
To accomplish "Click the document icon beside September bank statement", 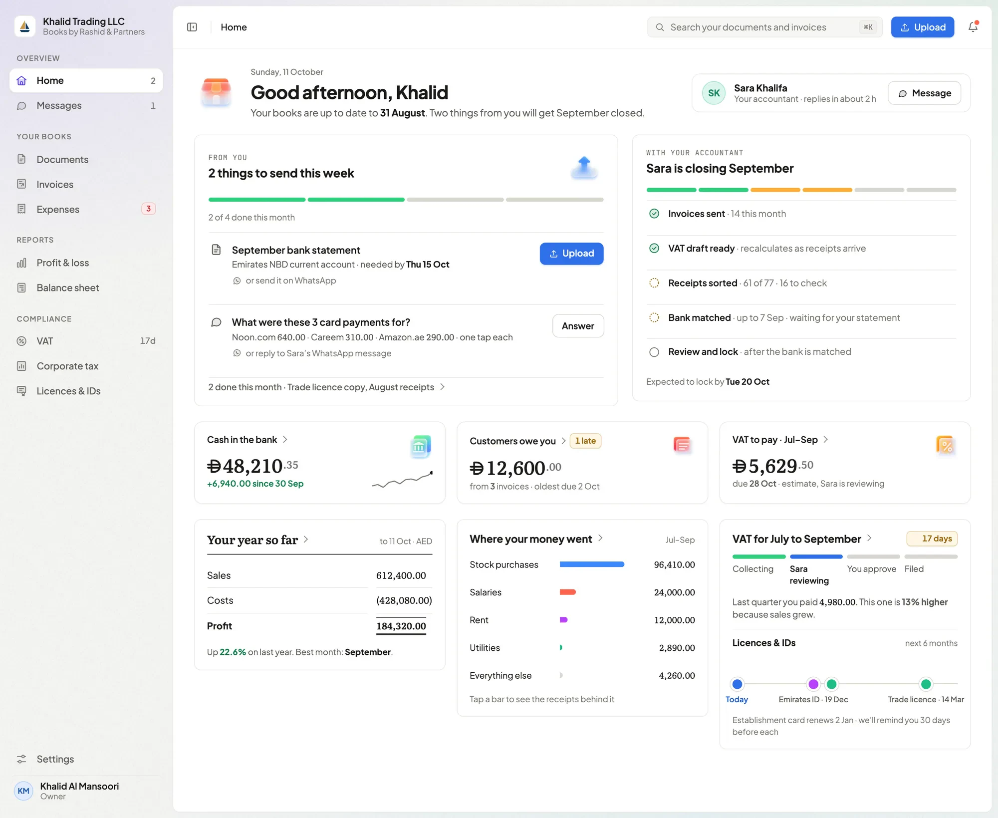I will pos(216,250).
